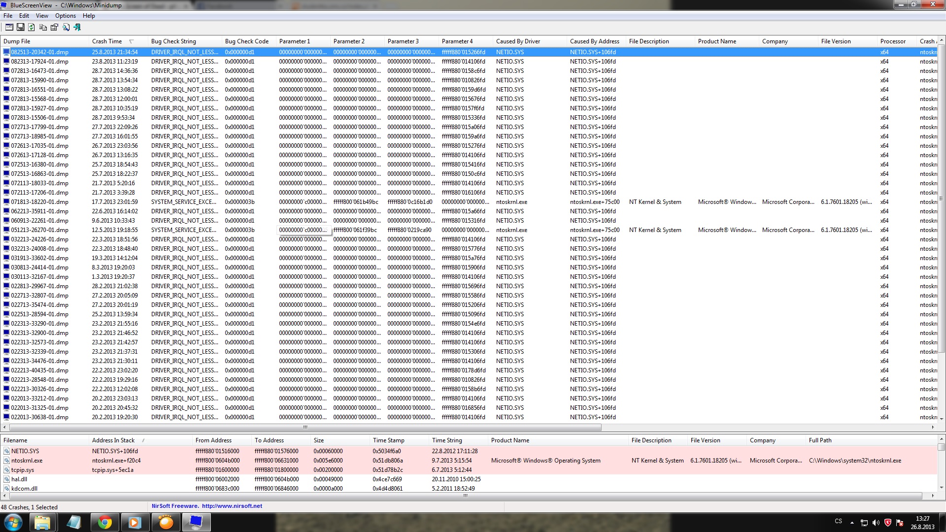Show hidden icons in system tray

852,523
